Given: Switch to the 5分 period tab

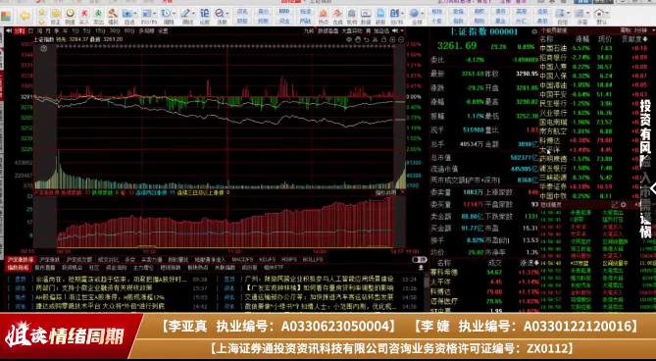Looking at the screenshot, I should pyautogui.click(x=86, y=30).
